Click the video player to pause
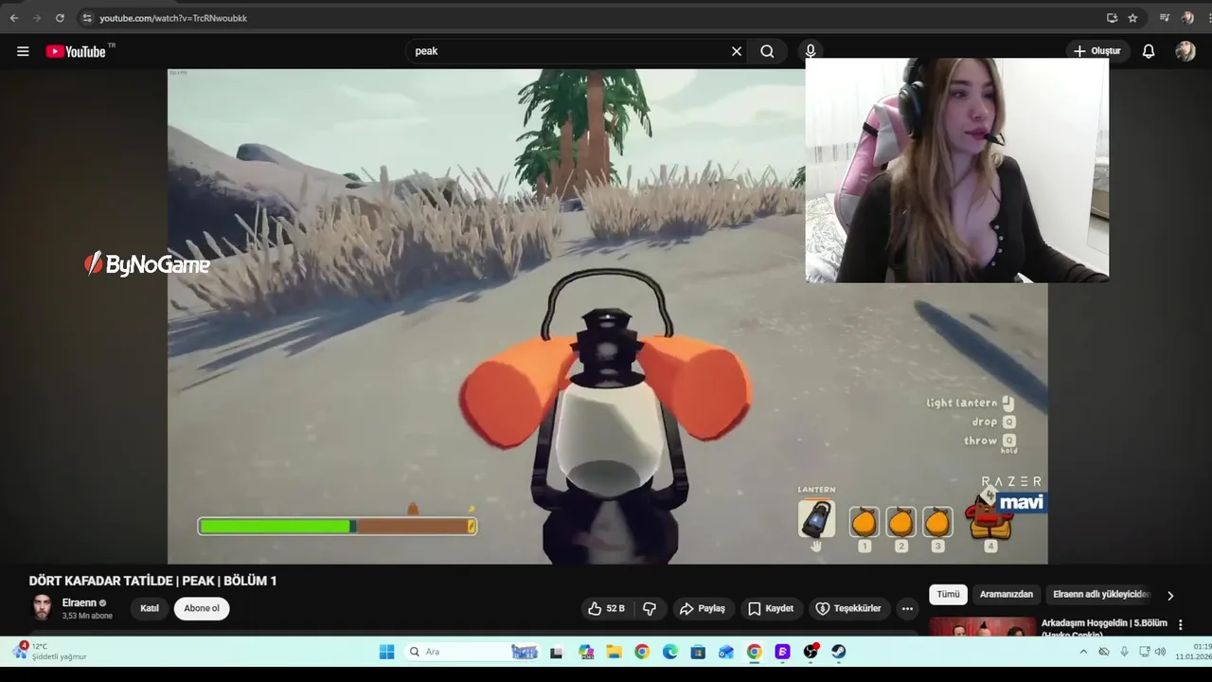Image resolution: width=1212 pixels, height=682 pixels. pyautogui.click(x=607, y=316)
